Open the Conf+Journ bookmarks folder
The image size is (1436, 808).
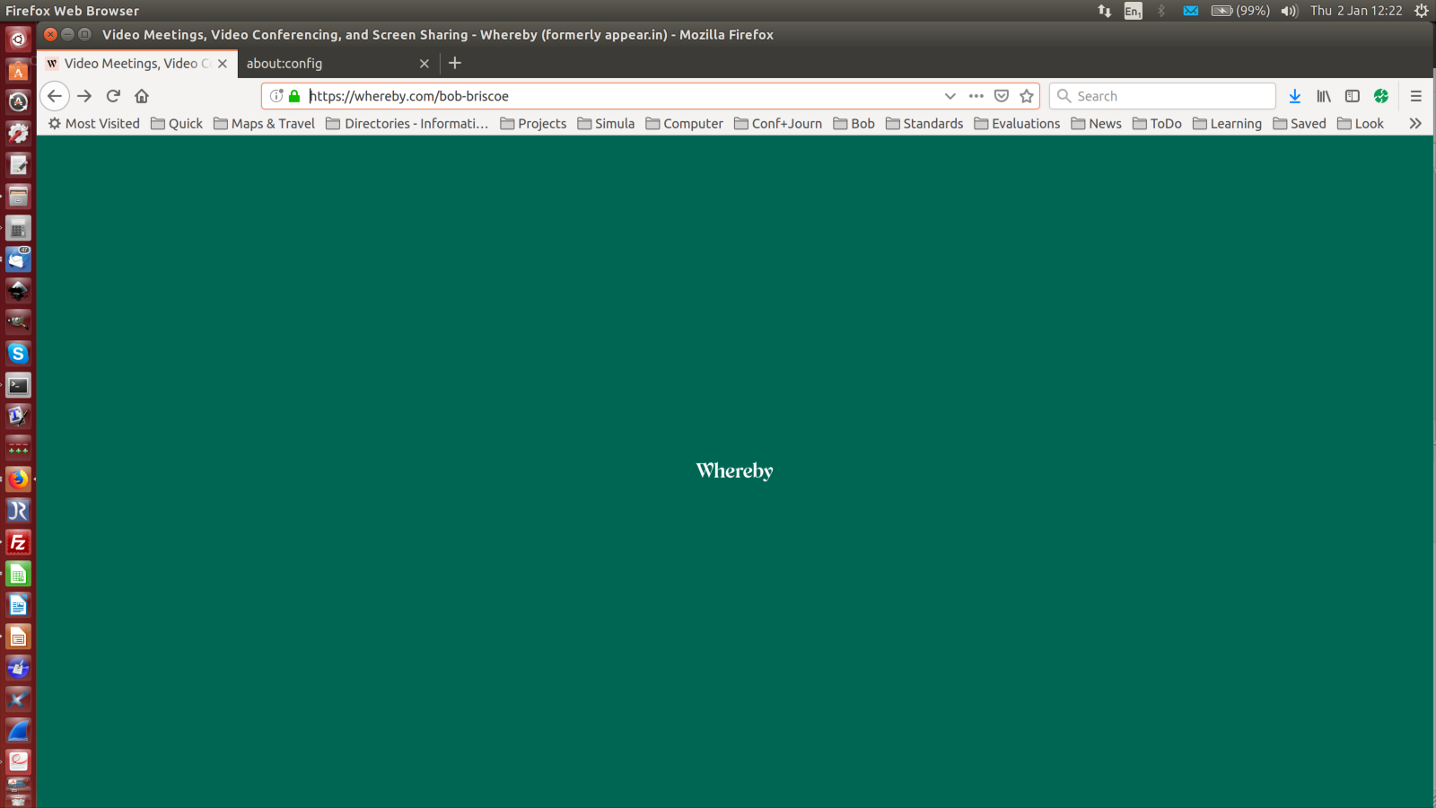(778, 124)
